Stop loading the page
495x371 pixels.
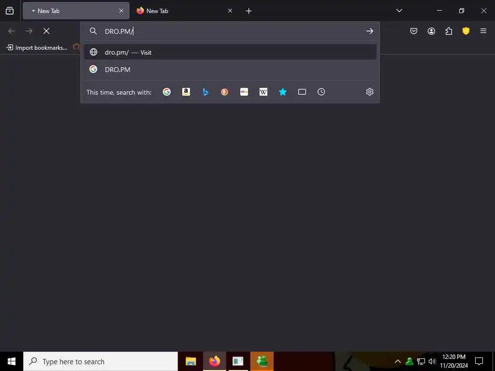[x=46, y=31]
